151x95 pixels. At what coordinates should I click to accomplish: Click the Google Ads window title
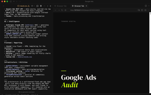(x=89, y=2)
